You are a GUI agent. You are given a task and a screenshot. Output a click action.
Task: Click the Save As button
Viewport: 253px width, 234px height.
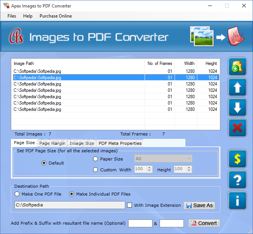coord(199,205)
